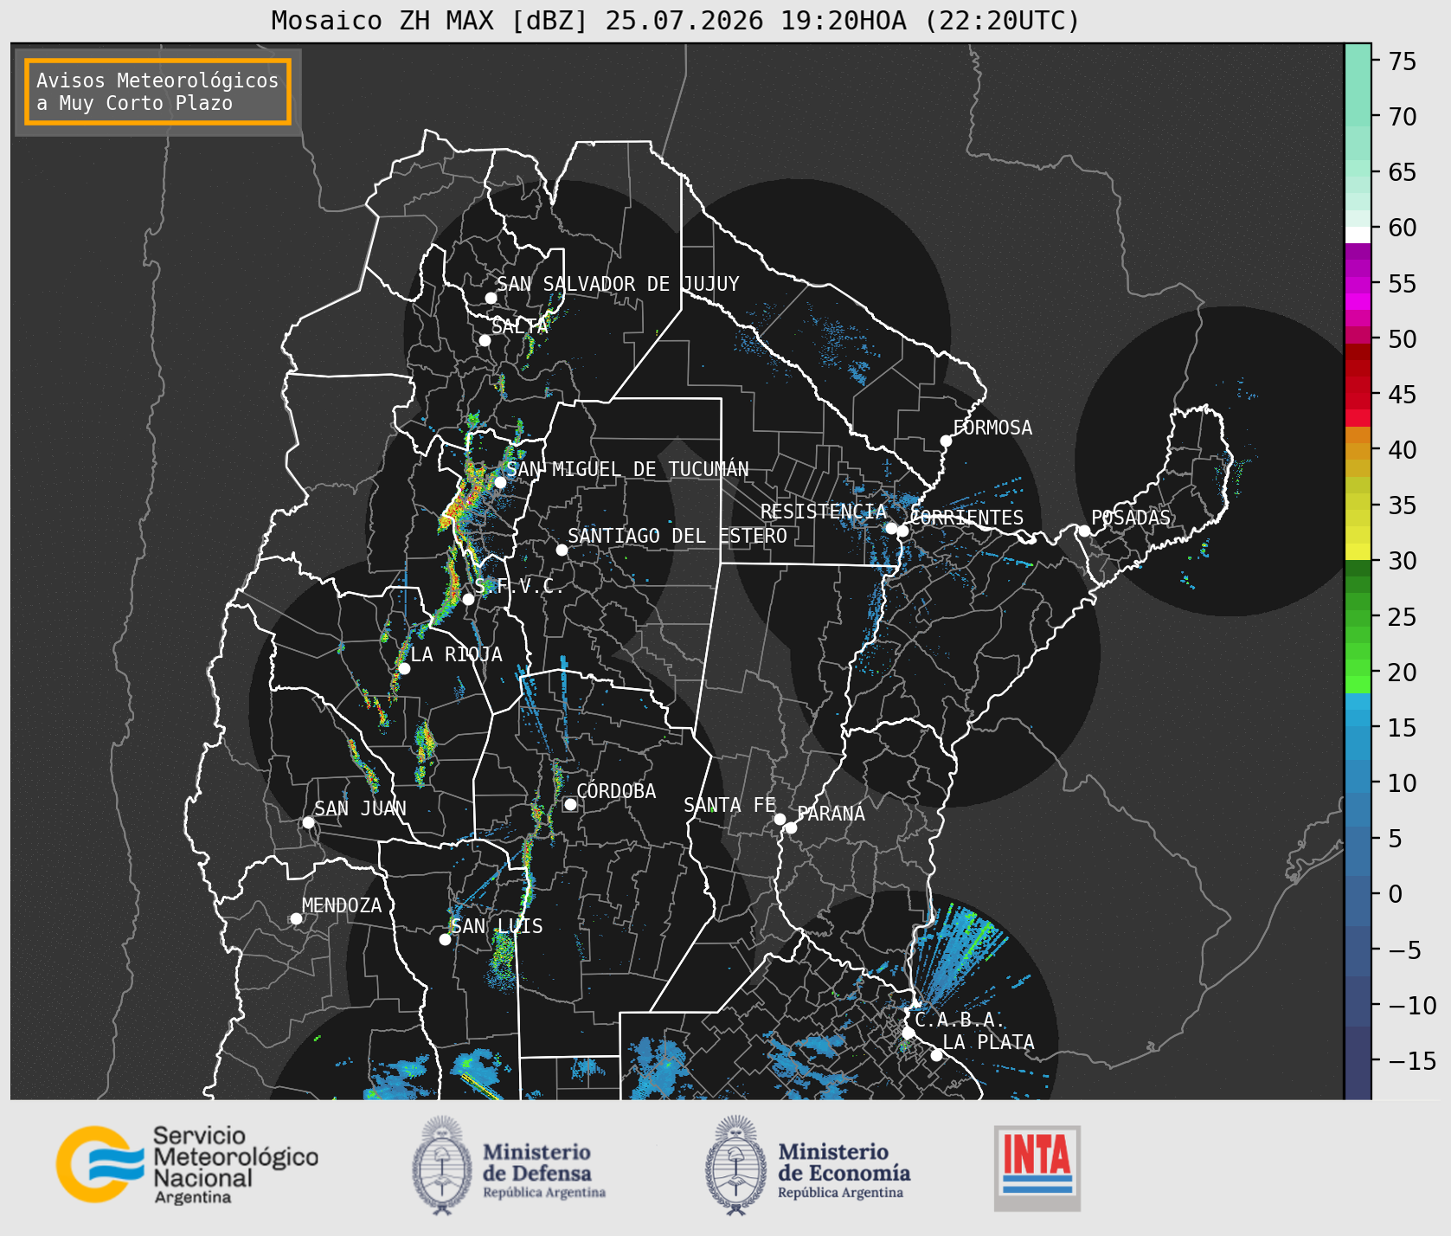
Task: Click the INTA logo
Action: point(1037,1168)
